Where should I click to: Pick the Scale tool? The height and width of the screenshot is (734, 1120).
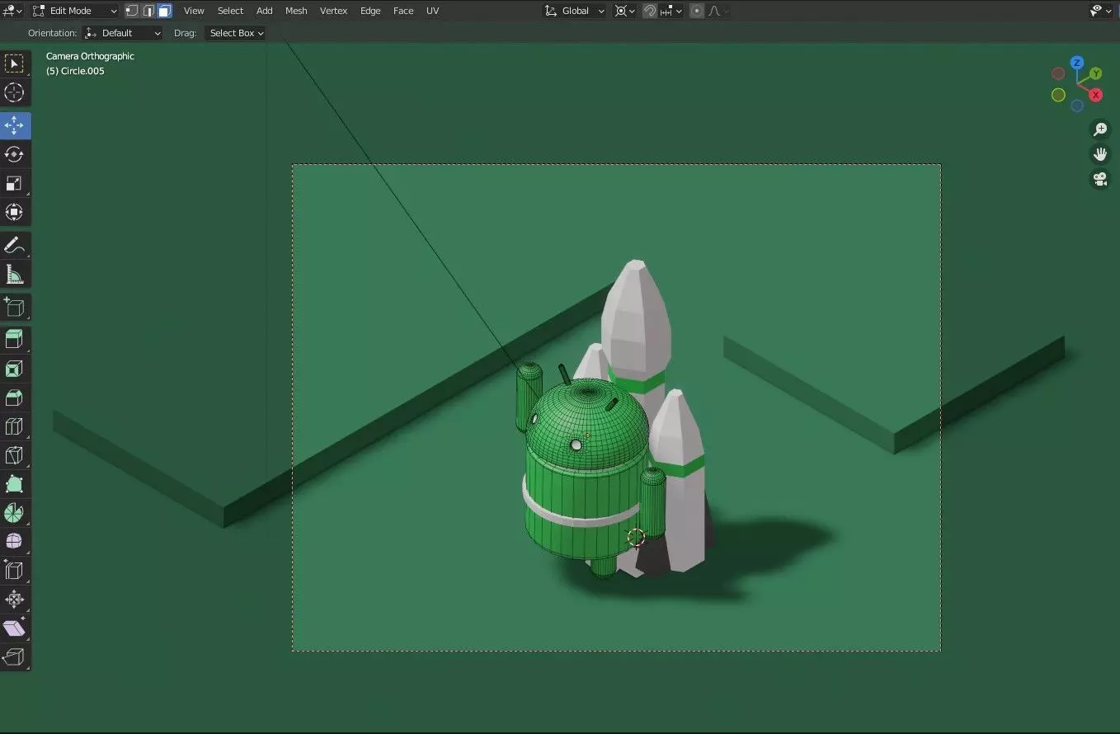pos(15,183)
